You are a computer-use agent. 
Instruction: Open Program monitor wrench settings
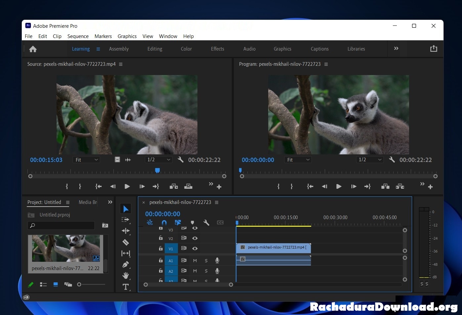pyautogui.click(x=392, y=160)
